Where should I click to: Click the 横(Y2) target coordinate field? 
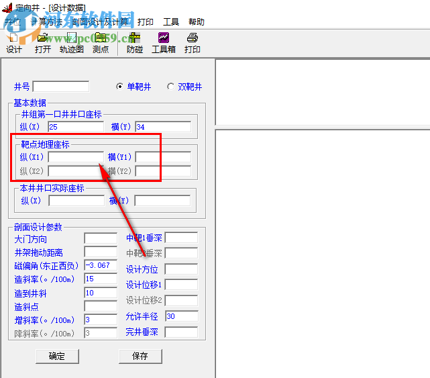click(163, 171)
